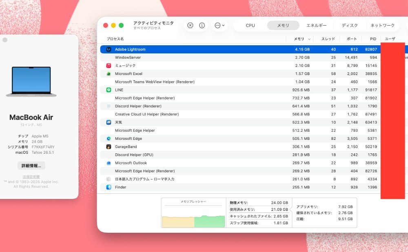
Task: Click the ミュージック app icon
Action: [x=109, y=65]
